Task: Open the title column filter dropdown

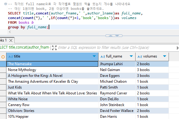Action: click(94, 56)
